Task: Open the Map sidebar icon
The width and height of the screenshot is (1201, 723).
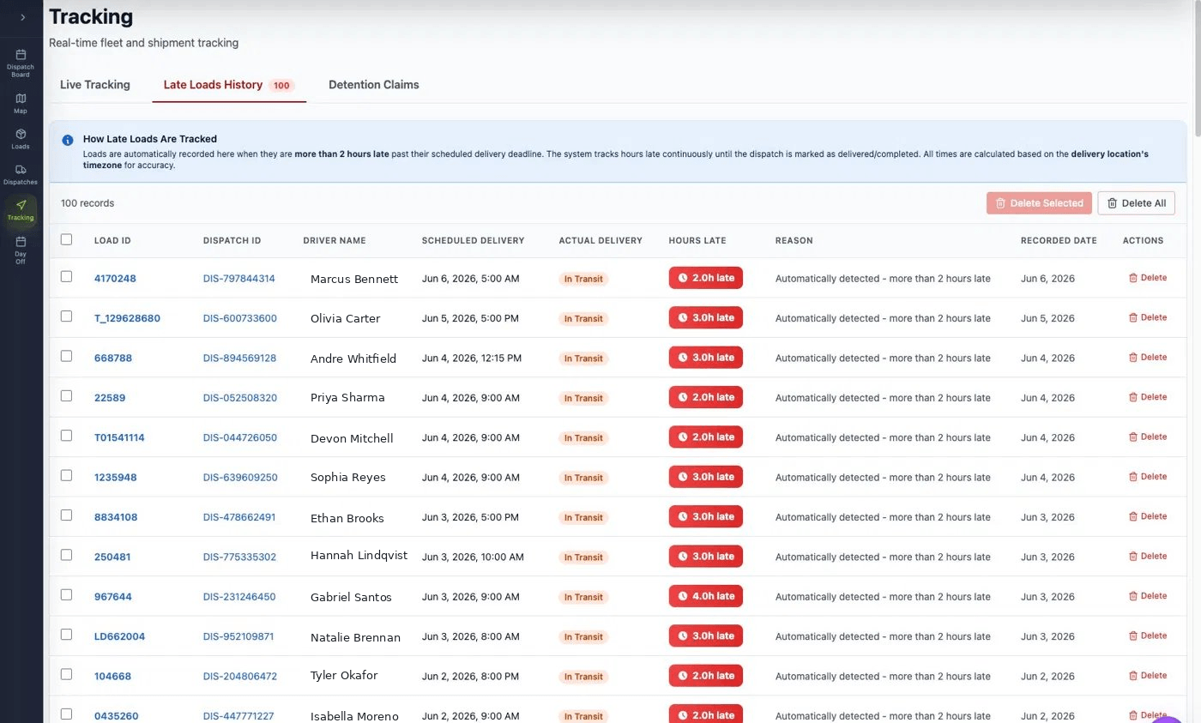Action: point(21,104)
